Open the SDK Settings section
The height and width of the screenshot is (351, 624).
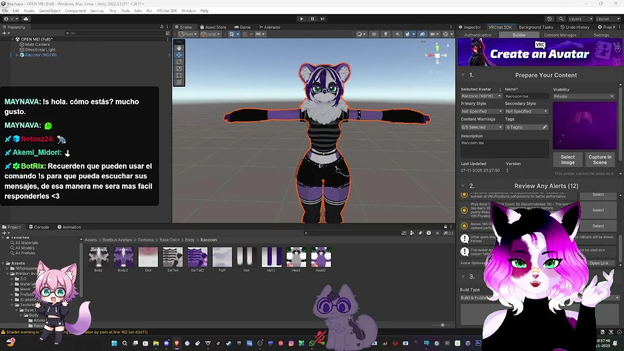tap(601, 35)
